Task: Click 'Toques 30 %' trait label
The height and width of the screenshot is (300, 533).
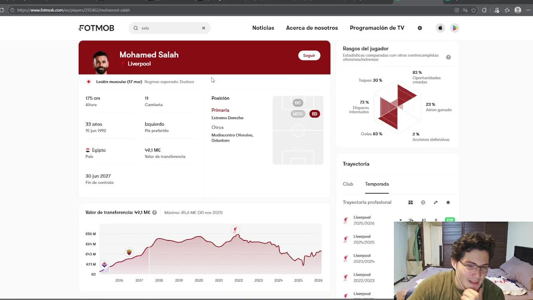Action: pyautogui.click(x=370, y=80)
